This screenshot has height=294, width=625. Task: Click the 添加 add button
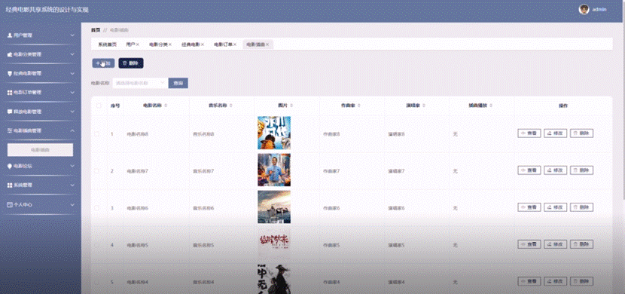coord(103,63)
